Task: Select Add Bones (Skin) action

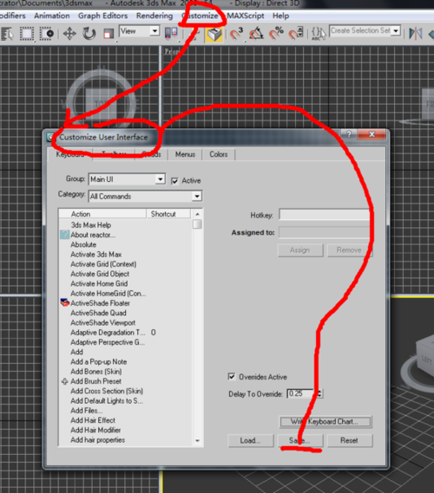Action: 96,372
